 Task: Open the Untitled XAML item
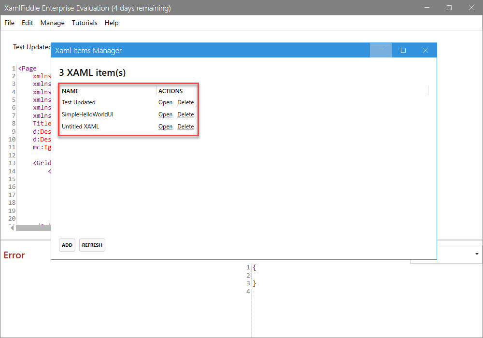click(165, 126)
